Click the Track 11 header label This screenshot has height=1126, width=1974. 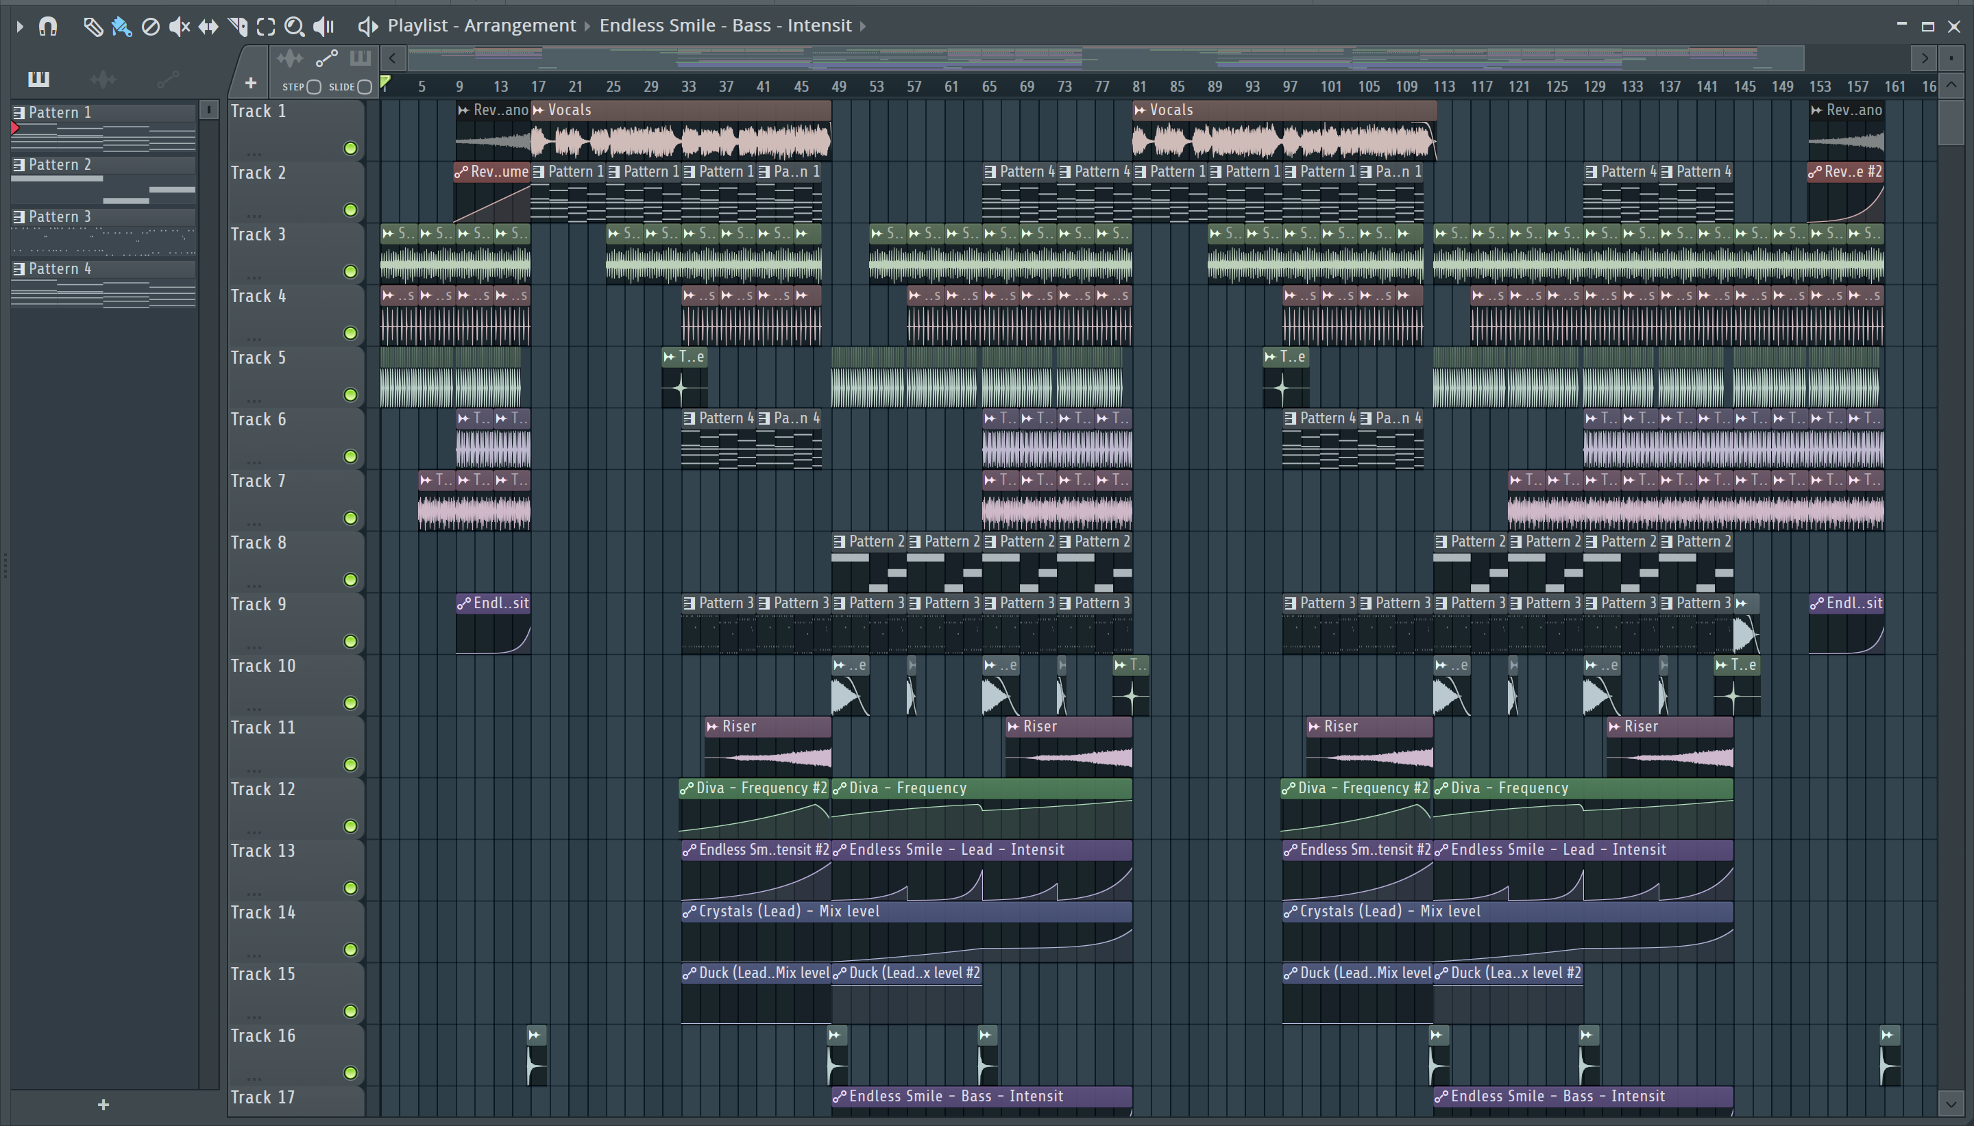pyautogui.click(x=263, y=728)
